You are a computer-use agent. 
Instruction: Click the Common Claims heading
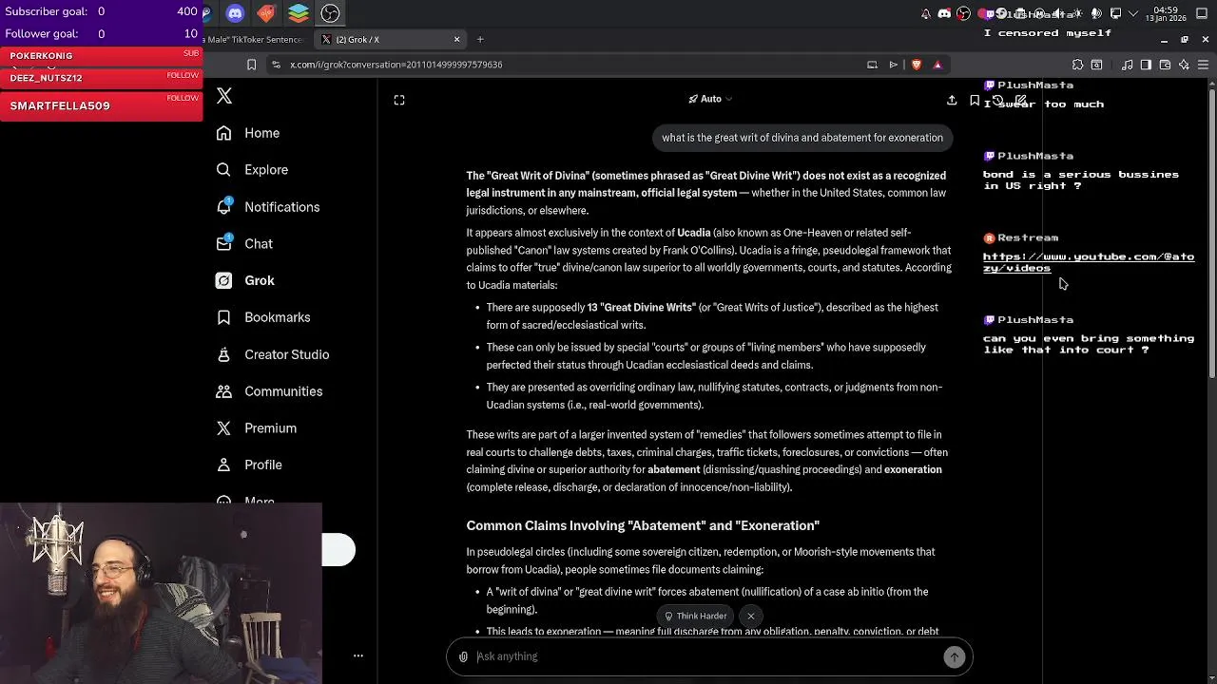pyautogui.click(x=643, y=525)
